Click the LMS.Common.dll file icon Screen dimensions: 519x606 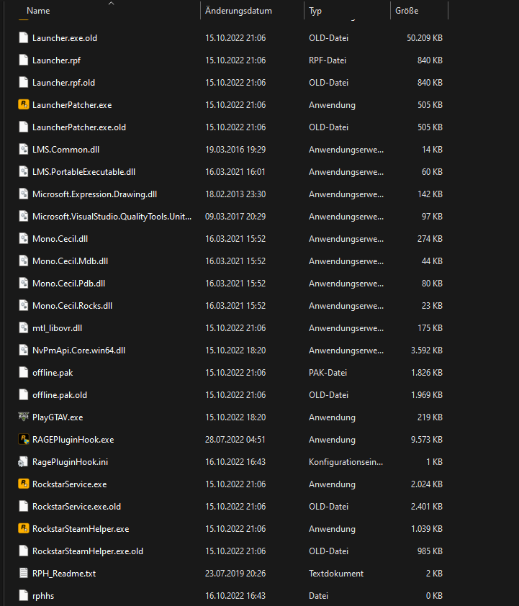point(23,149)
